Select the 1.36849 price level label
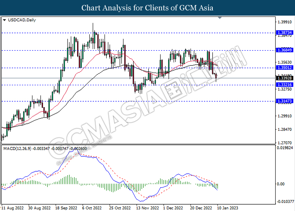The width and height of the screenshot is (295, 211). 284,50
